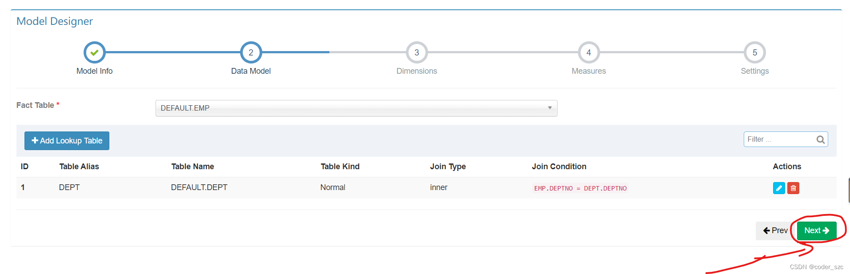Screen dimensions: 850x274
Task: Jump to step 3 Dimensions circle
Action: (x=417, y=52)
